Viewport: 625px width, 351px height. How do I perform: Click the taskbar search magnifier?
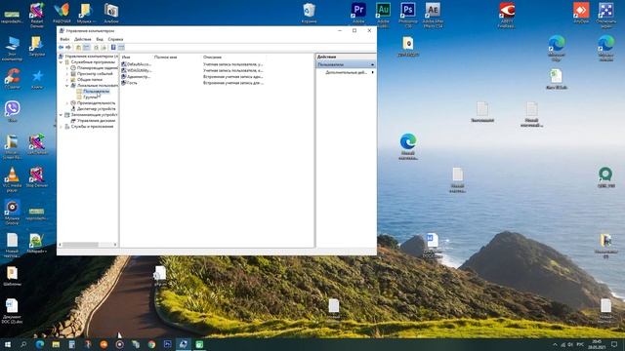[23, 344]
